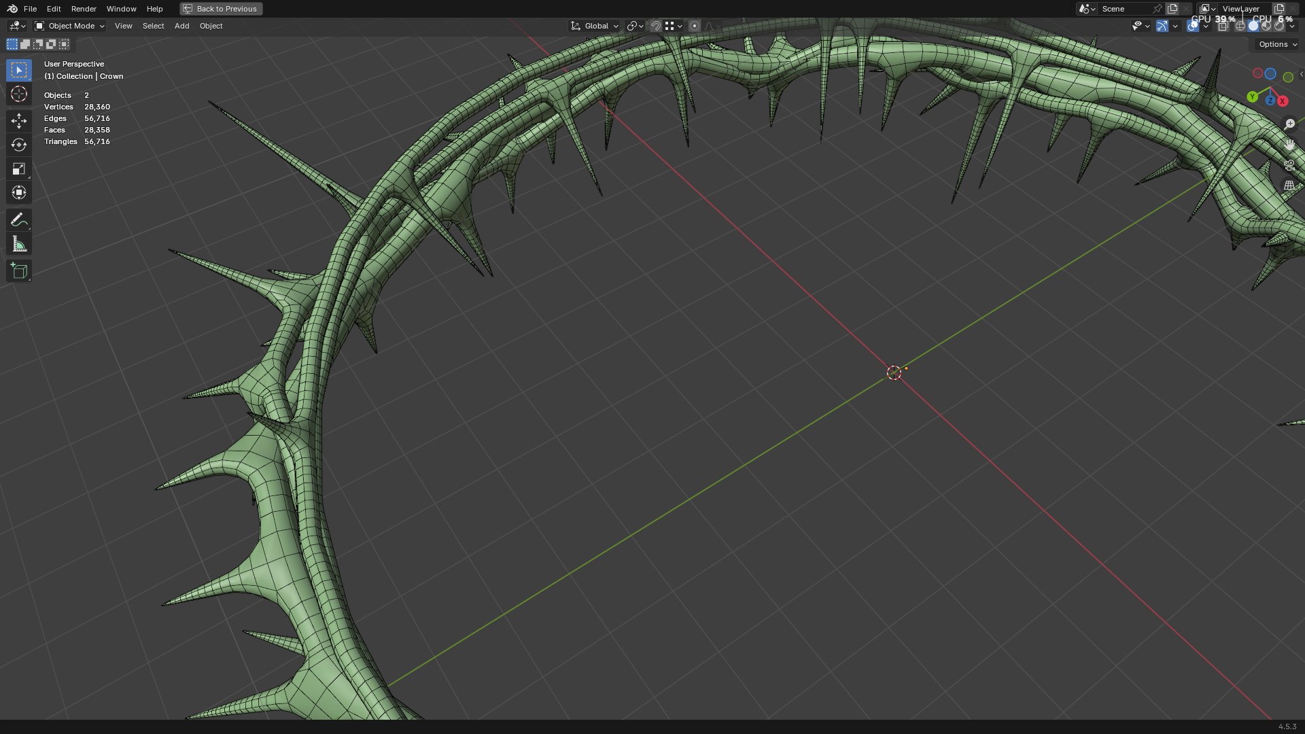This screenshot has width=1305, height=734.
Task: Open the Global transform orientation dropdown
Action: (x=594, y=26)
